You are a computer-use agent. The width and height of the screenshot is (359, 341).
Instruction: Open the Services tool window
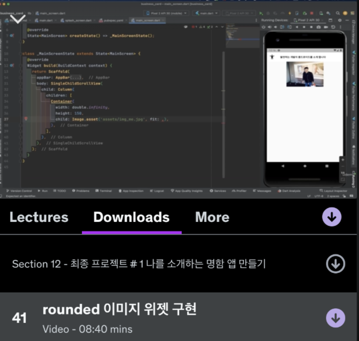click(218, 191)
